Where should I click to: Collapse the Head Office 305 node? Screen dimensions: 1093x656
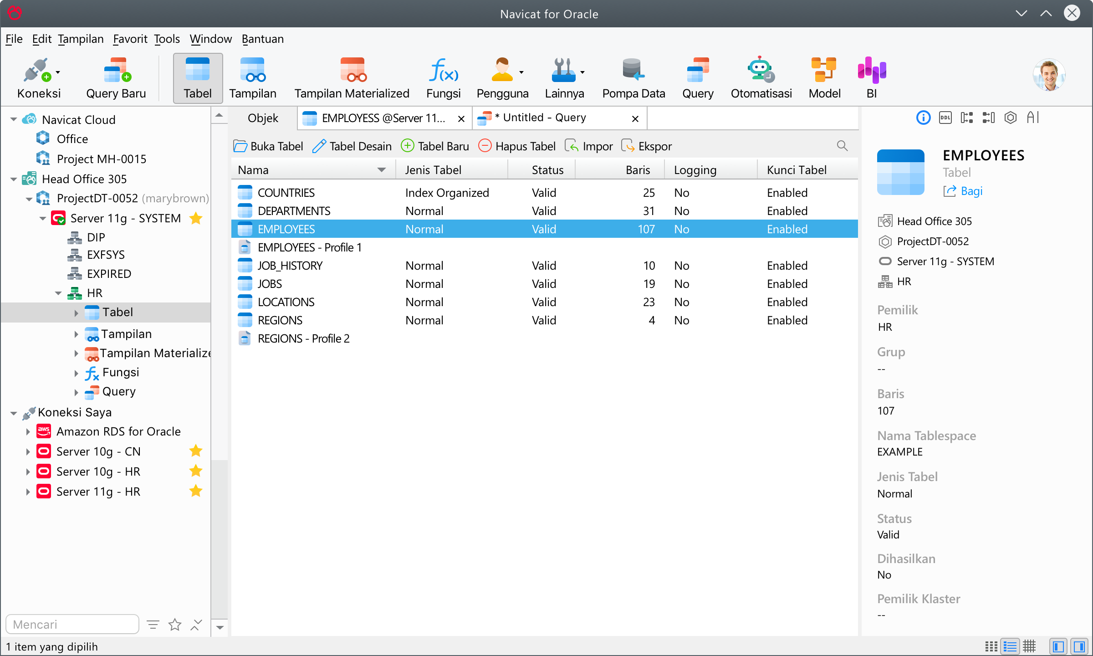point(14,179)
